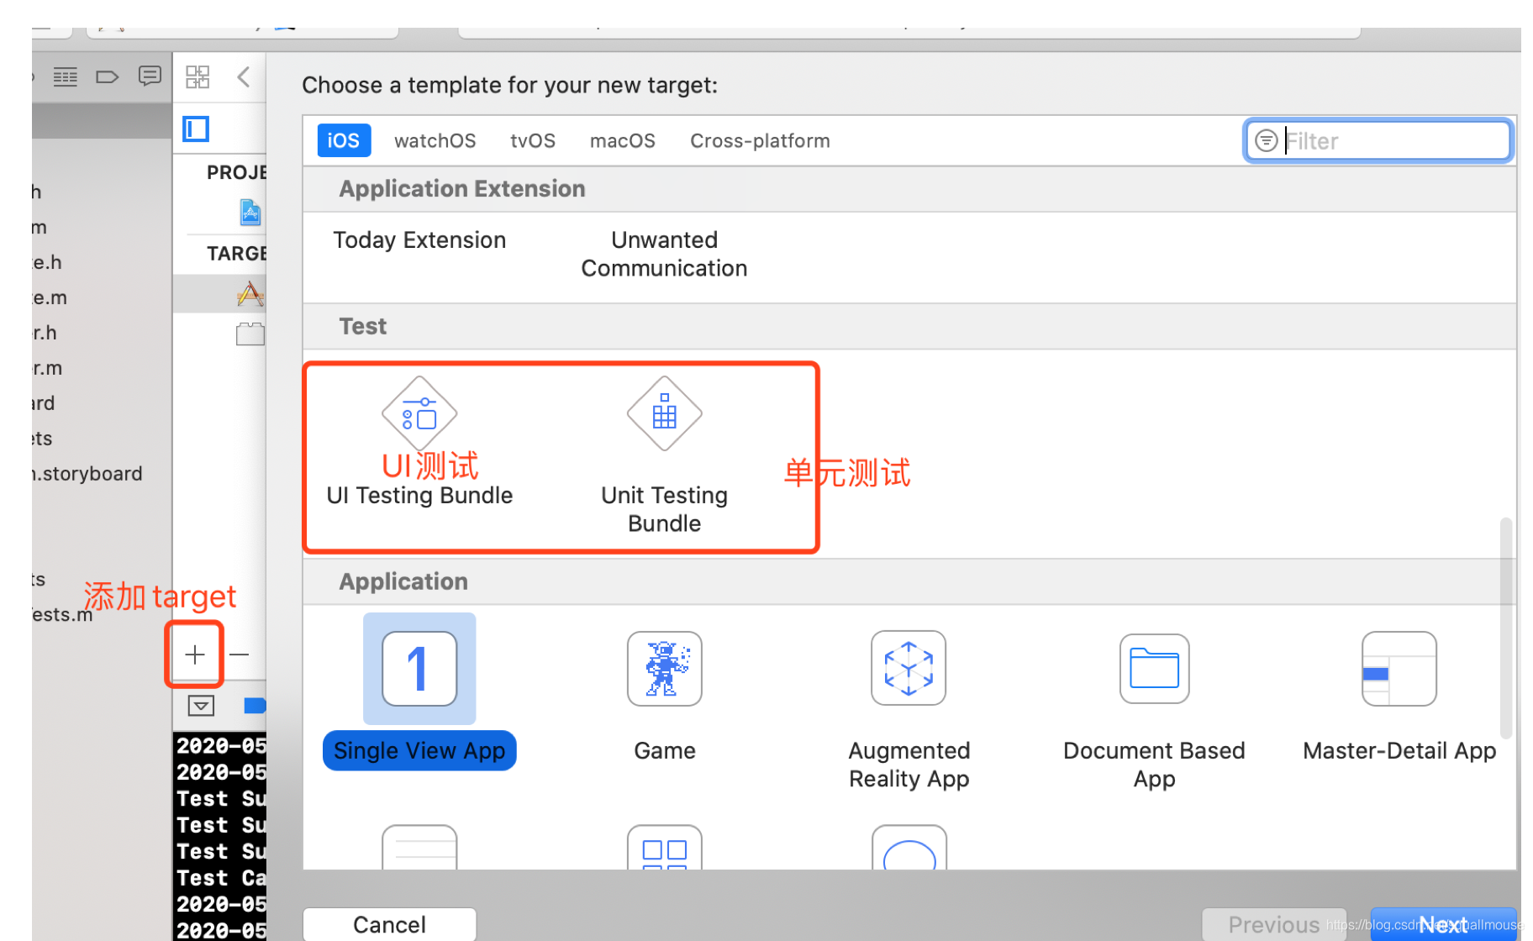Open the .storyboard file in navigator
This screenshot has height=941, width=1533.
pos(87,474)
